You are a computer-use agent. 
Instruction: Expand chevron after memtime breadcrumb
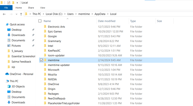[x=92, y=14]
